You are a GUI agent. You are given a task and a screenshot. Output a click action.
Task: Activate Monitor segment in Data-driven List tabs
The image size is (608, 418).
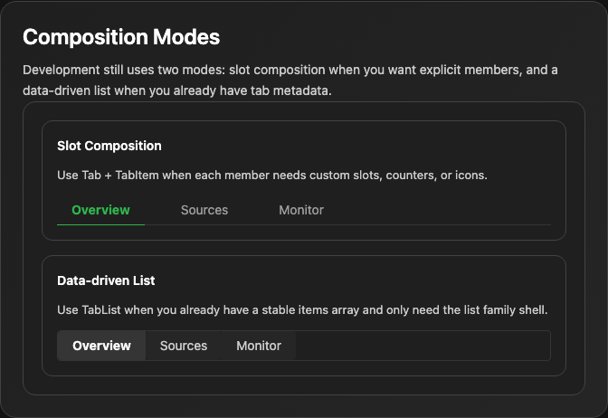point(259,346)
